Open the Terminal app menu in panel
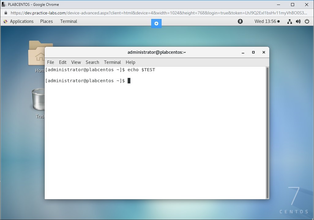Viewport: 314px width, 220px height. [69, 21]
